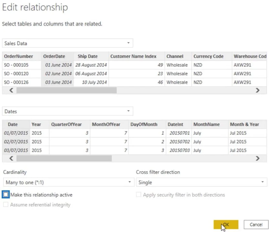Click the 01/07/2015 date cell
Viewport: 269px width, 232px height.
tap(16, 133)
